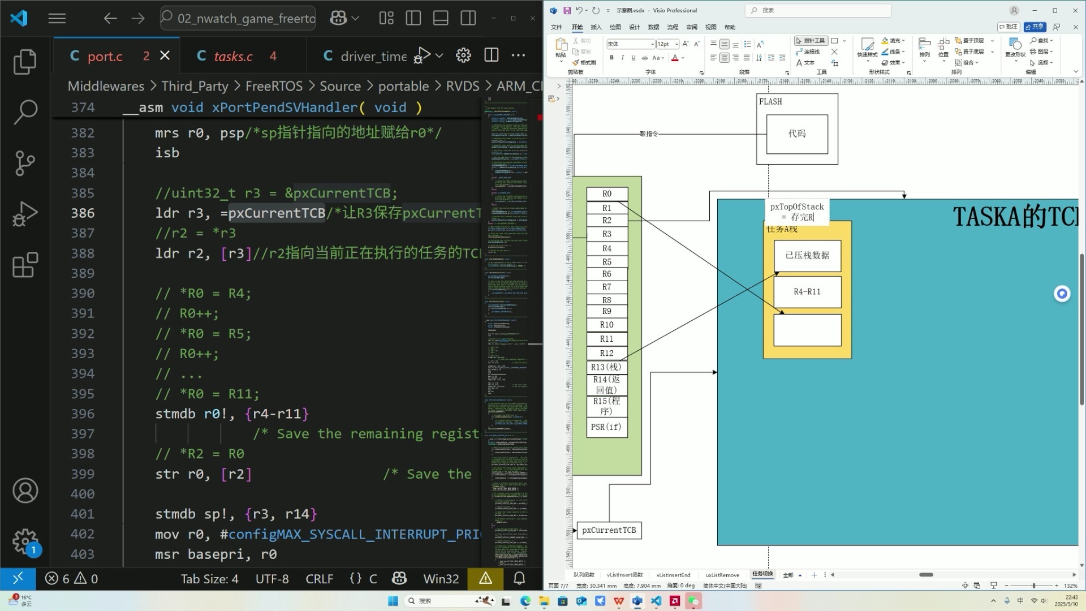Image resolution: width=1086 pixels, height=611 pixels.
Task: Pick the red font color swatch
Action: 675,58
